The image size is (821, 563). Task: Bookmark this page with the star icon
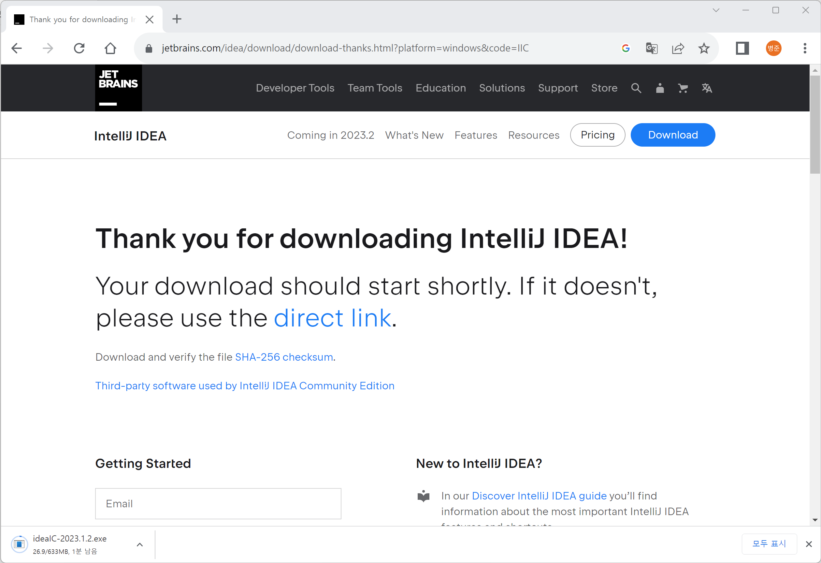pos(704,48)
